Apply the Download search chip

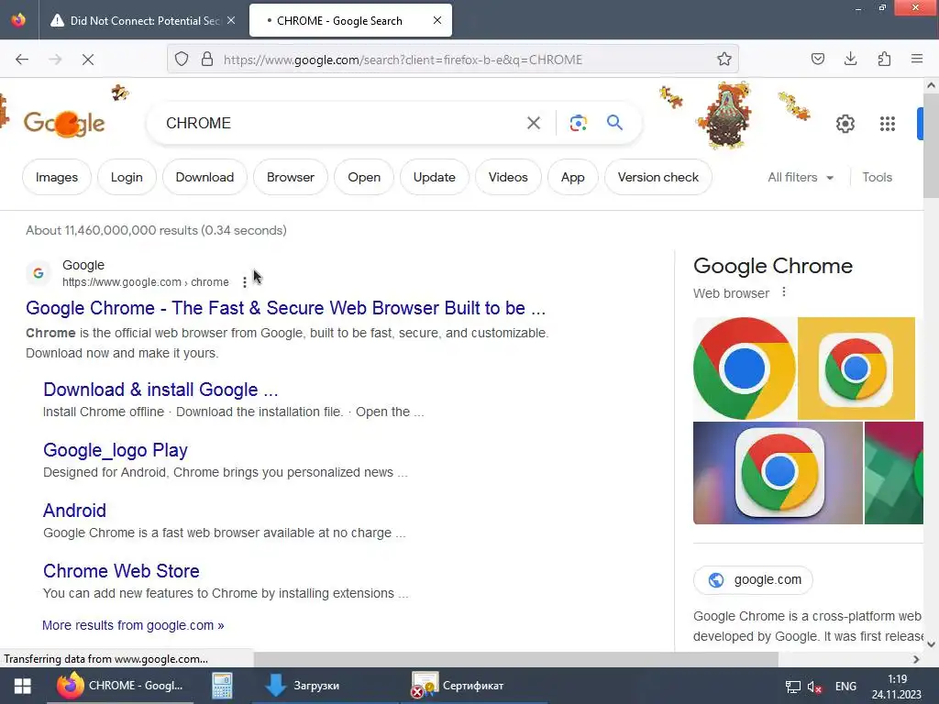point(204,177)
